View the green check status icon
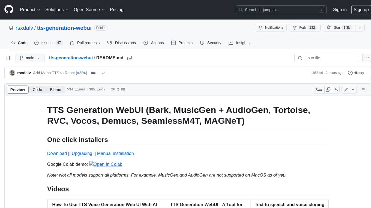 pyautogui.click(x=103, y=73)
